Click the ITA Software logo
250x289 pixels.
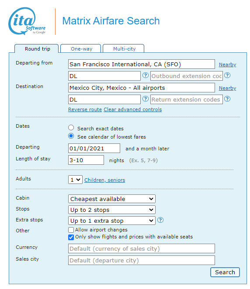pos(27,21)
